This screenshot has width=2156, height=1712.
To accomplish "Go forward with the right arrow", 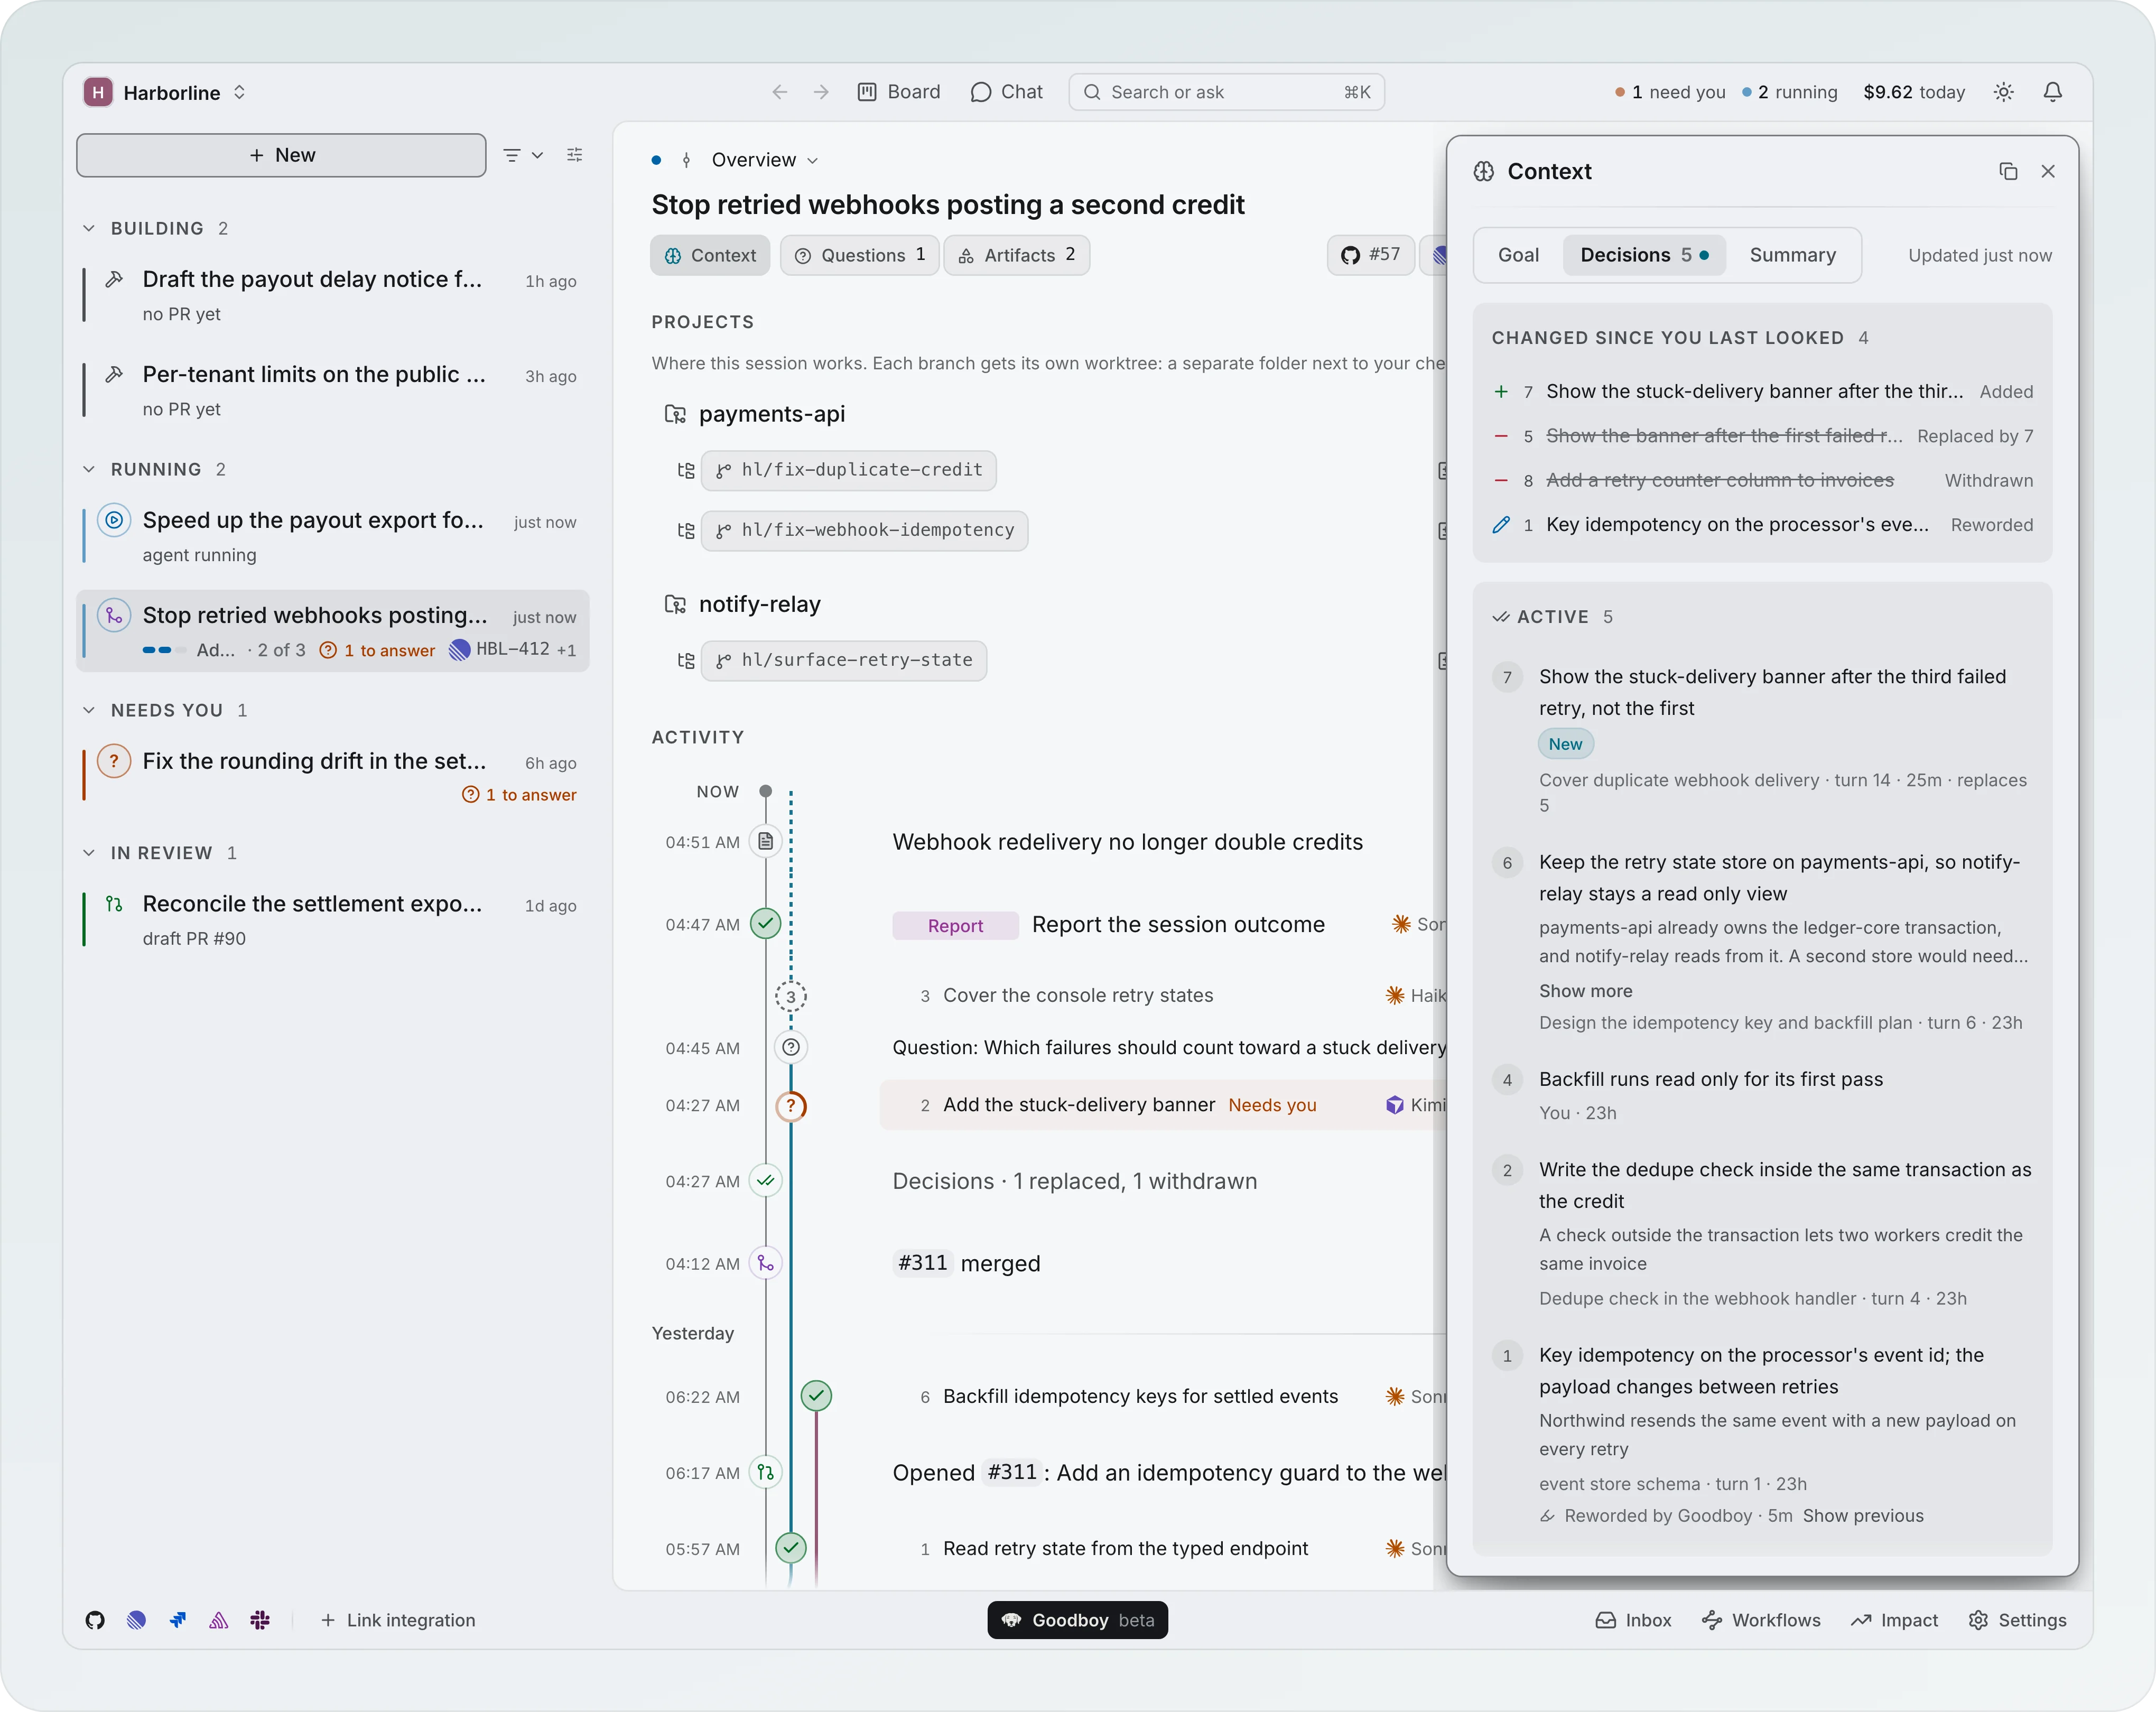I will click(x=821, y=92).
